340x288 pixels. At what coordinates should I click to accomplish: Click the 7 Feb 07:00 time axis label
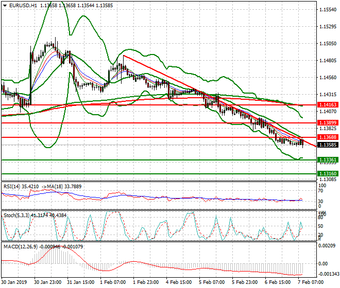(310, 283)
